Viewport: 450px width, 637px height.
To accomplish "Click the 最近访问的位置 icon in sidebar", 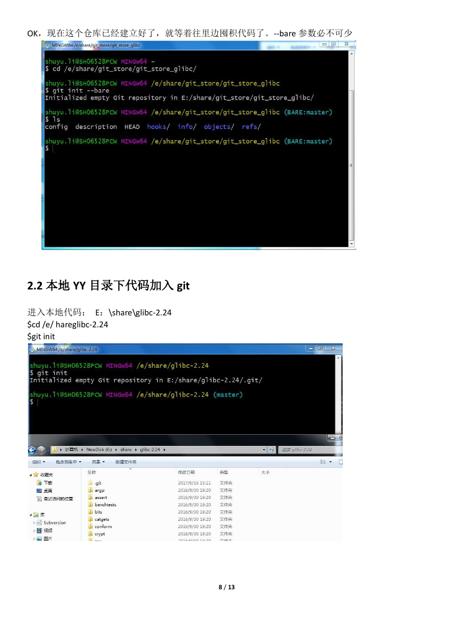I will [x=39, y=498].
